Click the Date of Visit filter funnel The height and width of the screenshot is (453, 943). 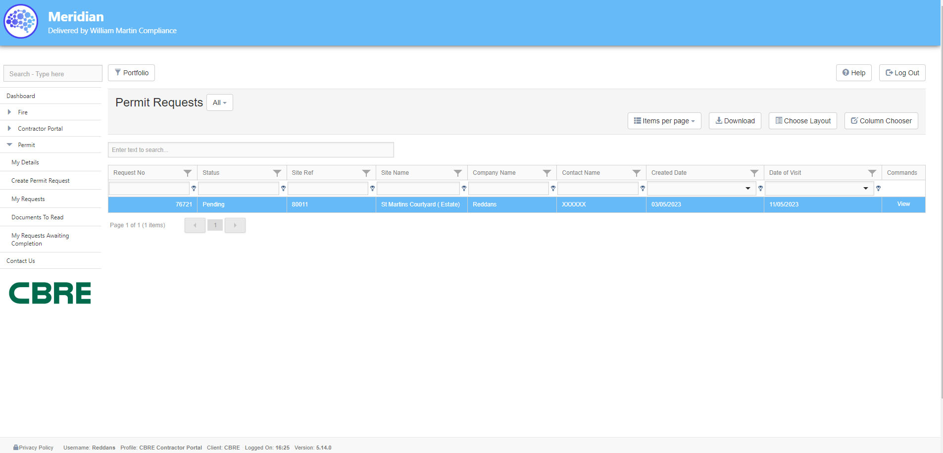pos(872,173)
